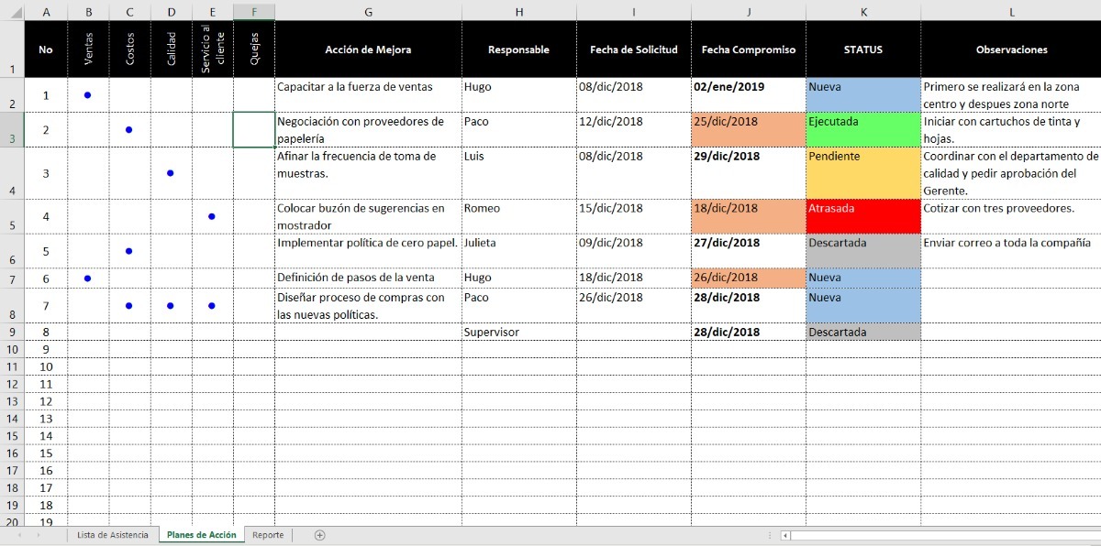This screenshot has height=546, width=1101.
Task: Select the yellow Pendiente status cell
Action: tap(863, 173)
